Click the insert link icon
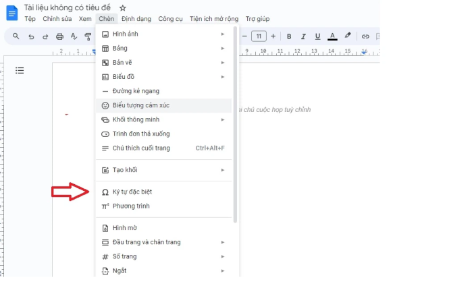Viewport: 470px width, 288px height. point(365,36)
